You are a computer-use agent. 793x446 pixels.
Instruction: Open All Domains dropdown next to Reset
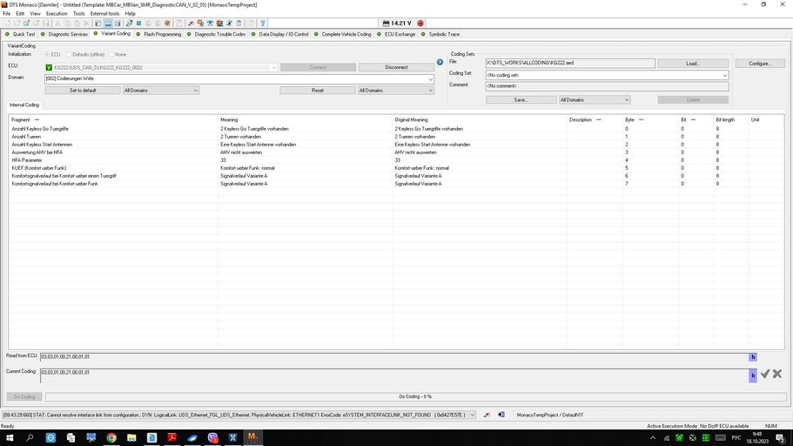pyautogui.click(x=396, y=91)
